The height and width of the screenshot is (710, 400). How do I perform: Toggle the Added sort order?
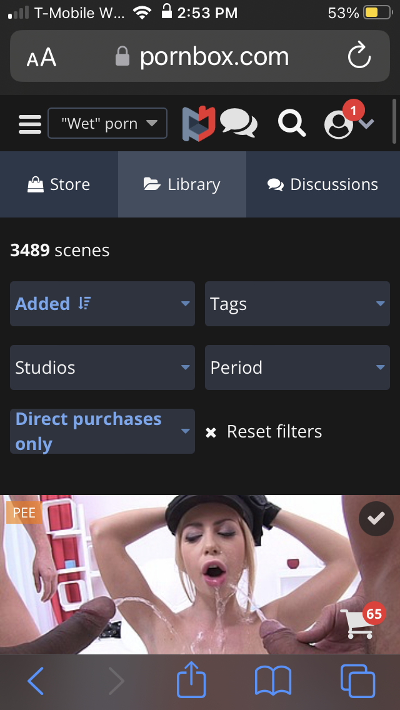[x=102, y=304]
